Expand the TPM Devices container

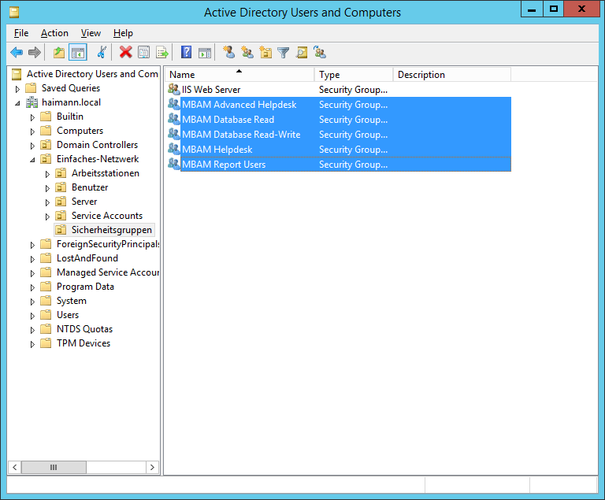click(x=32, y=344)
